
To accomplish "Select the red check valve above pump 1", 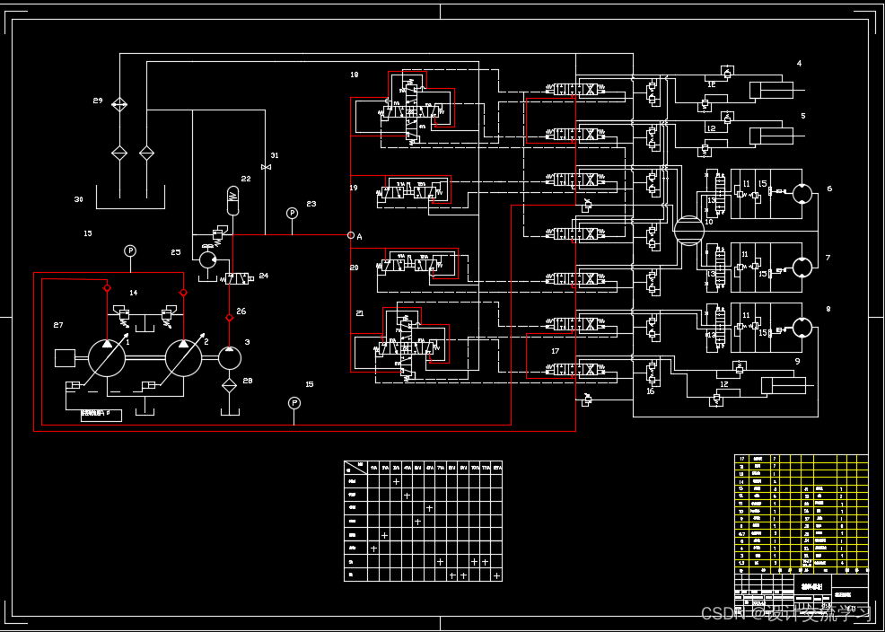I will (x=107, y=288).
